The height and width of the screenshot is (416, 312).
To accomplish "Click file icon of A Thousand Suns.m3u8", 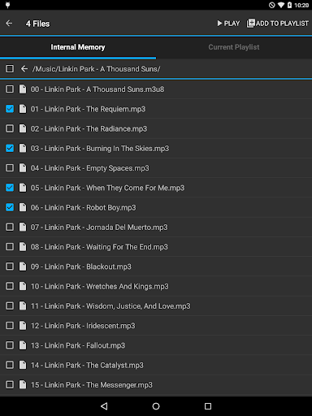I will click(x=23, y=89).
